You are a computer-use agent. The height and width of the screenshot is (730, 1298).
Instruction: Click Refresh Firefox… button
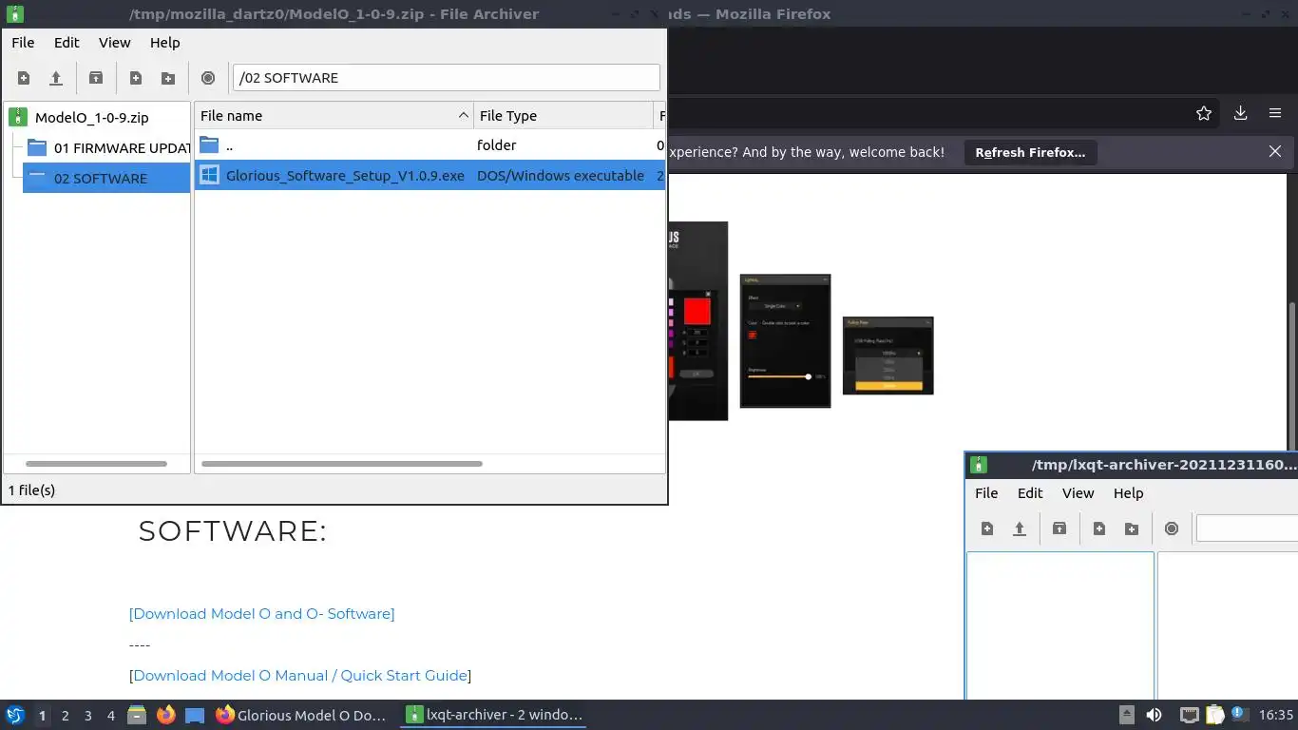pyautogui.click(x=1030, y=152)
